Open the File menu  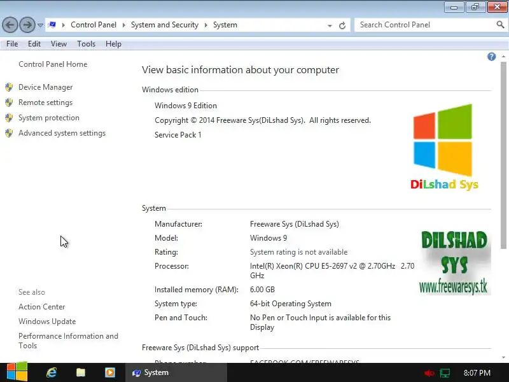tap(12, 44)
